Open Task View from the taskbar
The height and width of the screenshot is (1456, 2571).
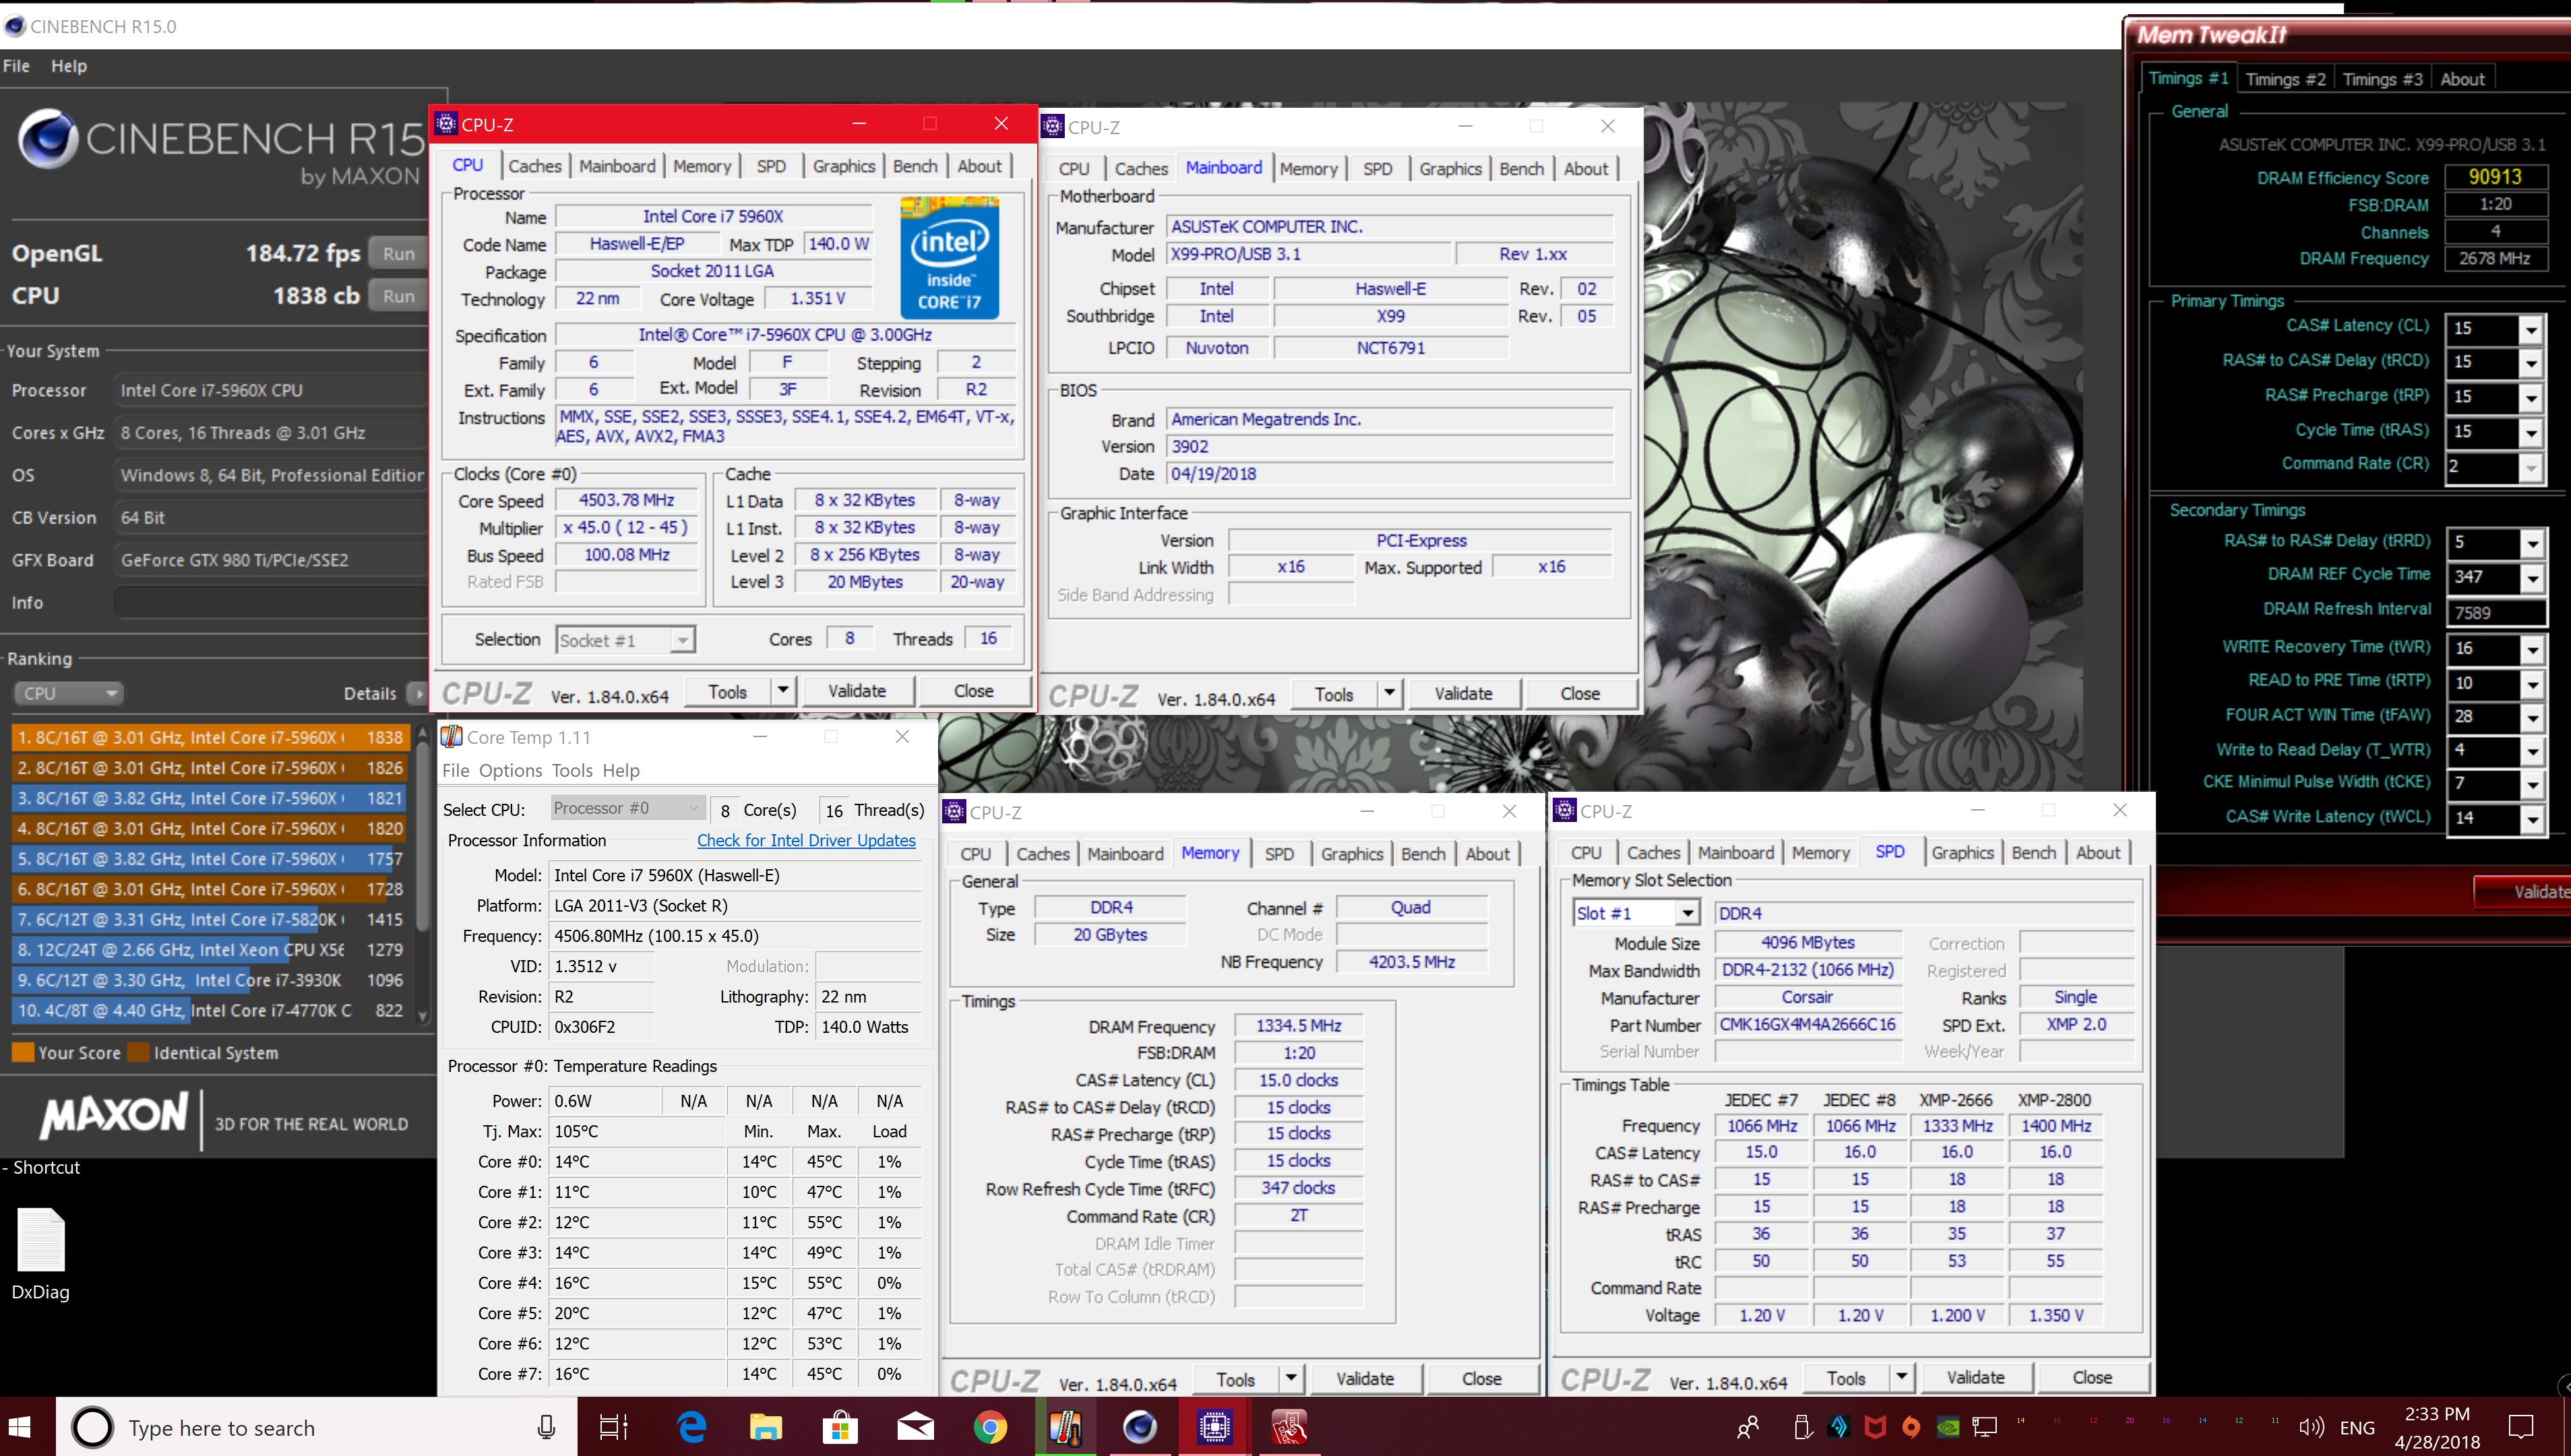pyautogui.click(x=613, y=1427)
